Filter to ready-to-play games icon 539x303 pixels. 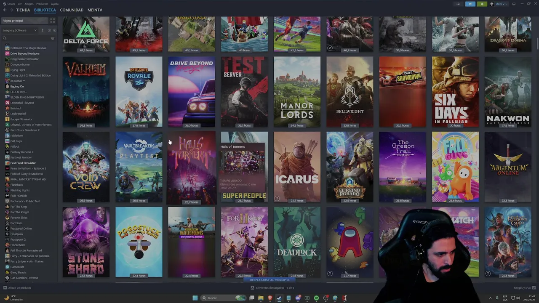tap(54, 30)
